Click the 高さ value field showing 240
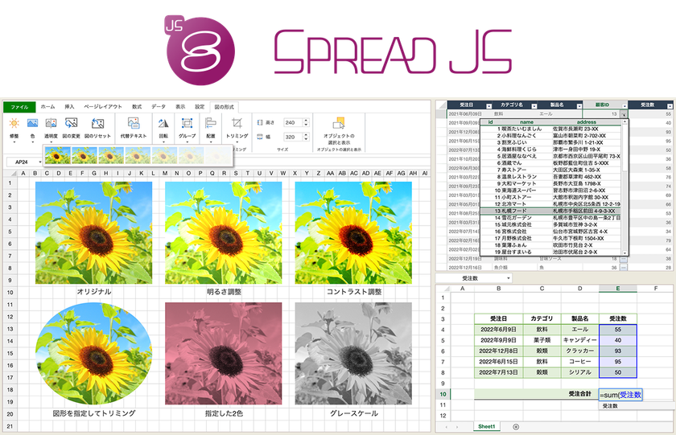 coord(293,123)
